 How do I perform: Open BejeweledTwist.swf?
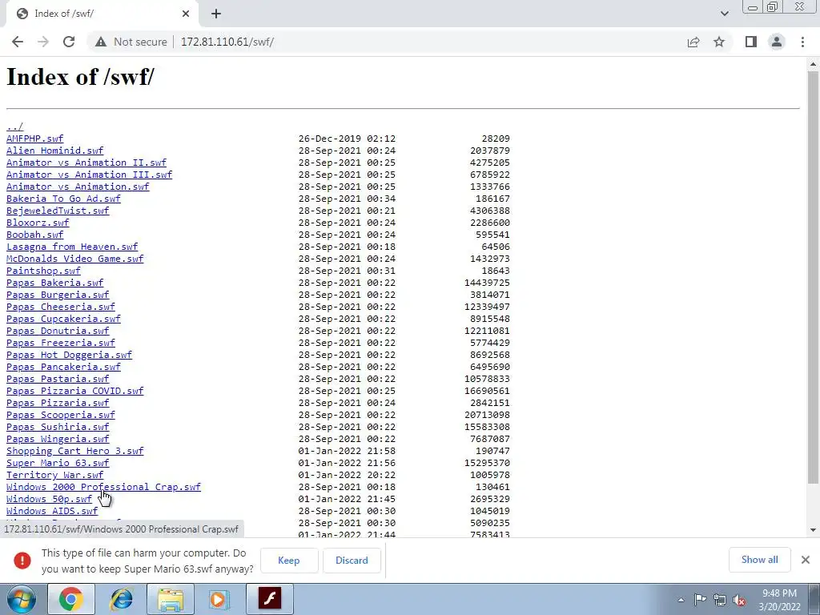pyautogui.click(x=58, y=211)
